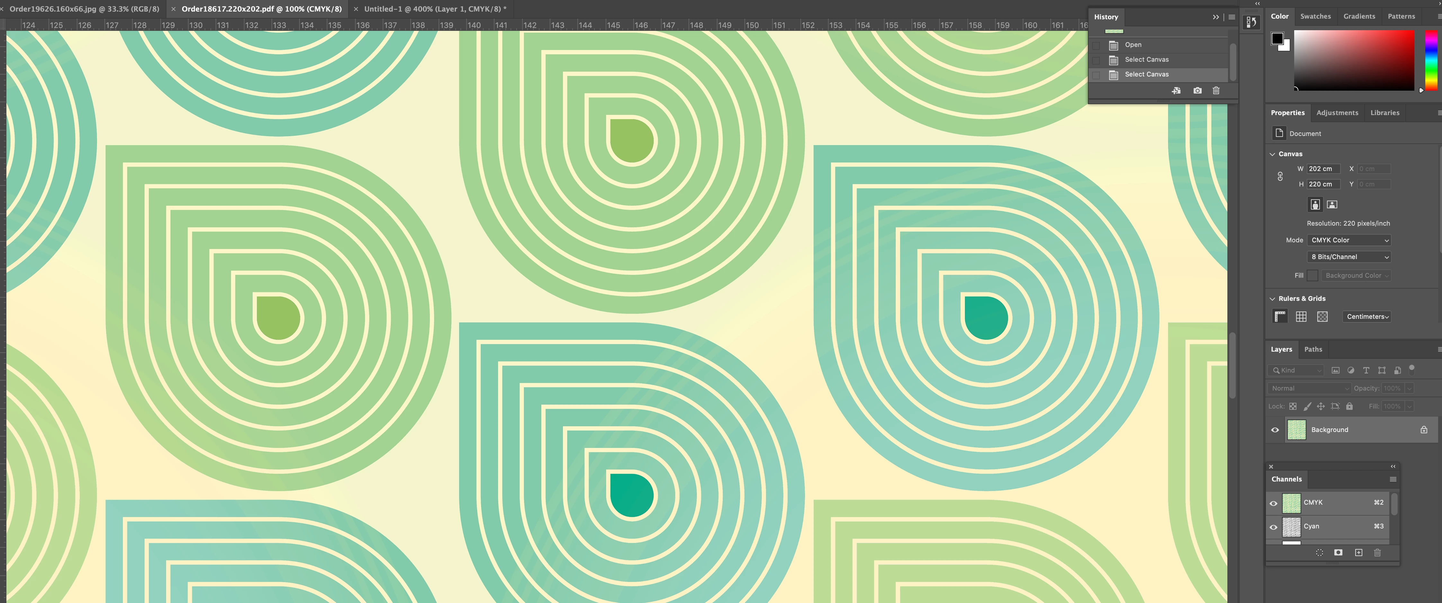The image size is (1442, 603).
Task: Click the camera icon to create new snapshot
Action: (x=1197, y=91)
